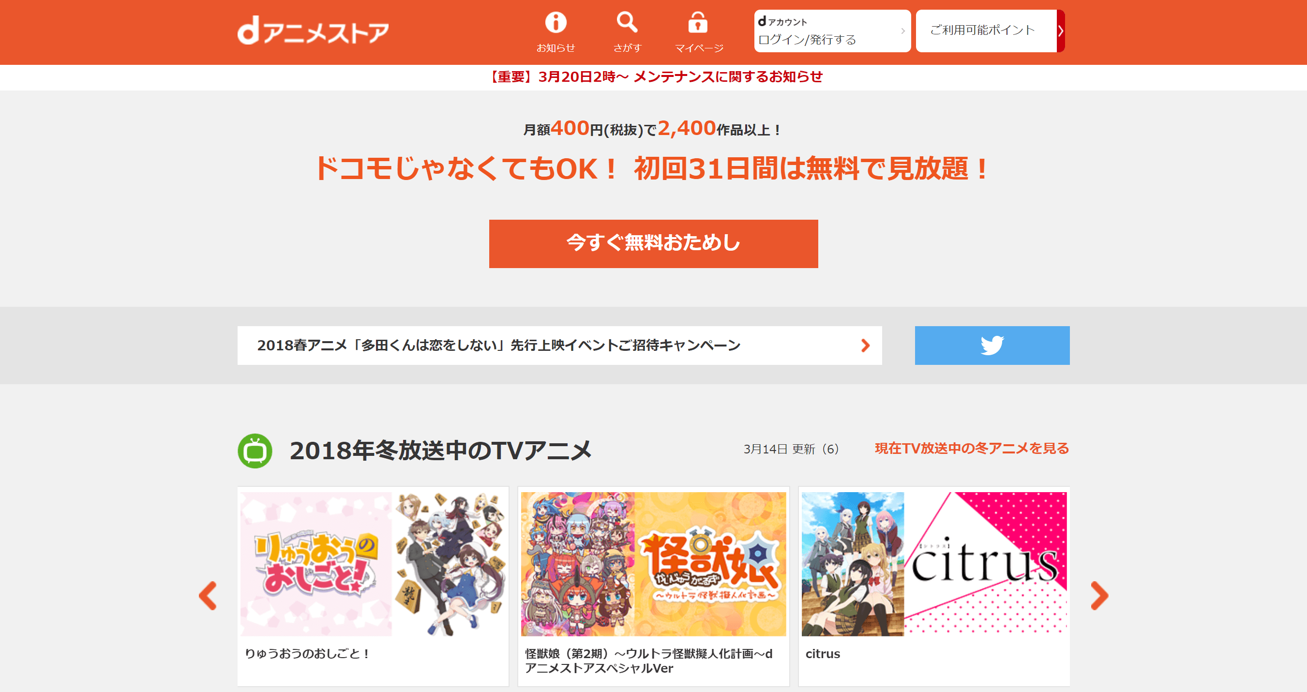This screenshot has width=1307, height=692.
Task: Open the メンテナンスに関するお知らせ notice link
Action: click(x=655, y=77)
